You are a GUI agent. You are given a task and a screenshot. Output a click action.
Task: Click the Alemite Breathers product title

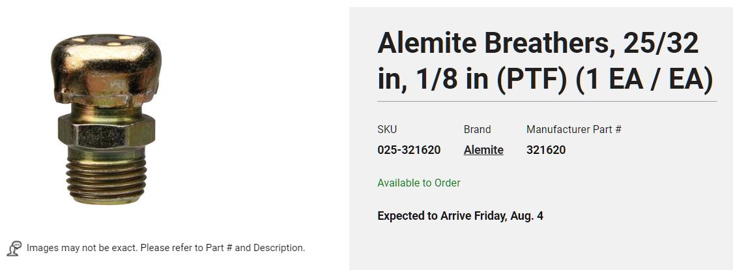click(x=545, y=61)
